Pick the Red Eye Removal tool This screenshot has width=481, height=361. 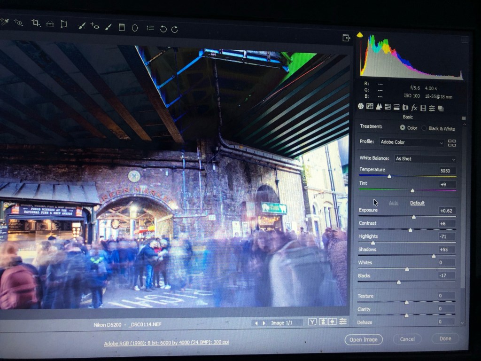coord(95,26)
